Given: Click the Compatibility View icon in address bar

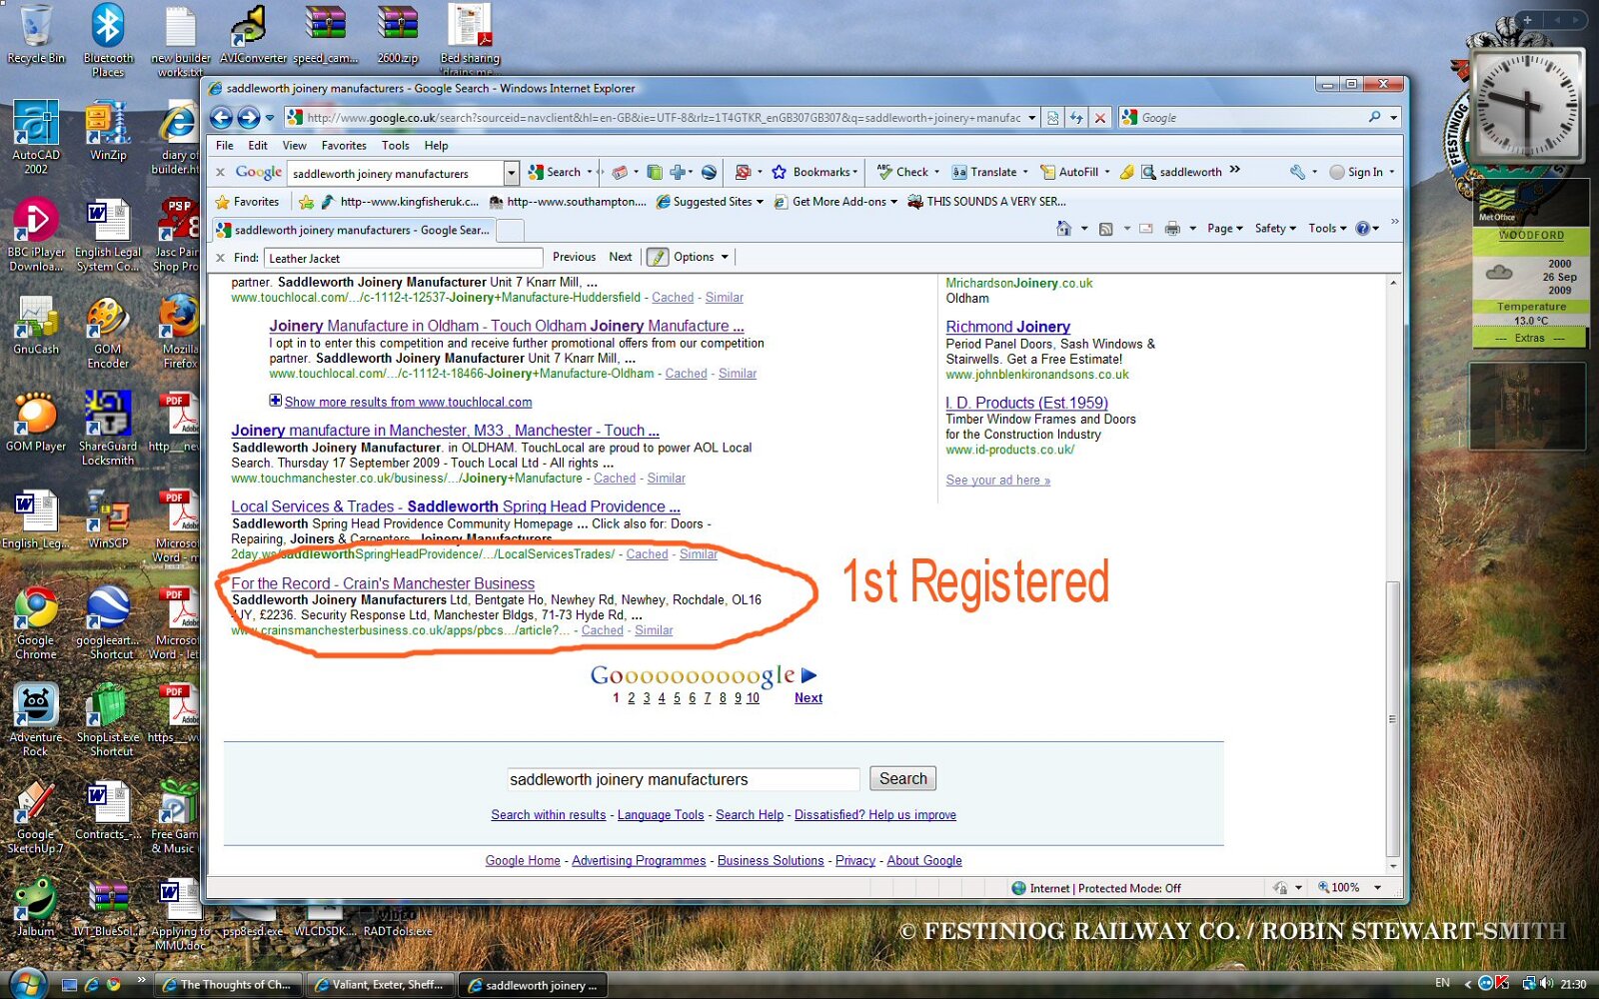Looking at the screenshot, I should [1052, 118].
